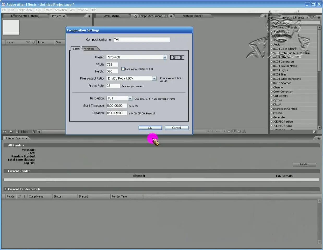The width and height of the screenshot is (323, 250).
Task: Click the trash icon in Project panel footer
Action: point(33,132)
